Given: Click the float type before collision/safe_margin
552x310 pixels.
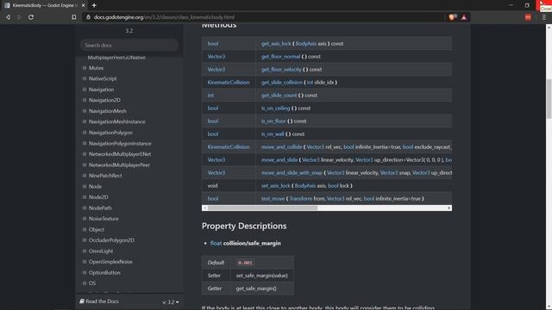Looking at the screenshot, I should (216, 243).
